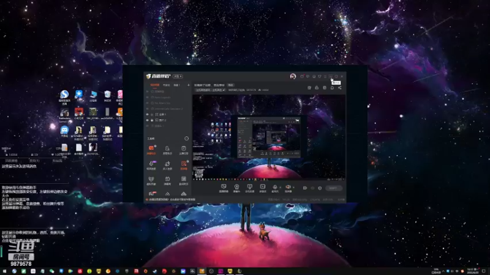
Task: Switch to the third scene tab before the plus
Action: tap(177, 85)
